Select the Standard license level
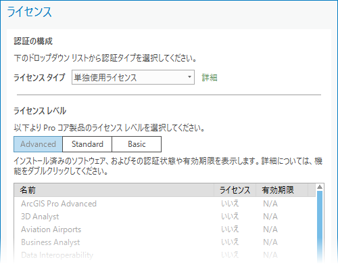The width and height of the screenshot is (338, 264). click(x=87, y=144)
